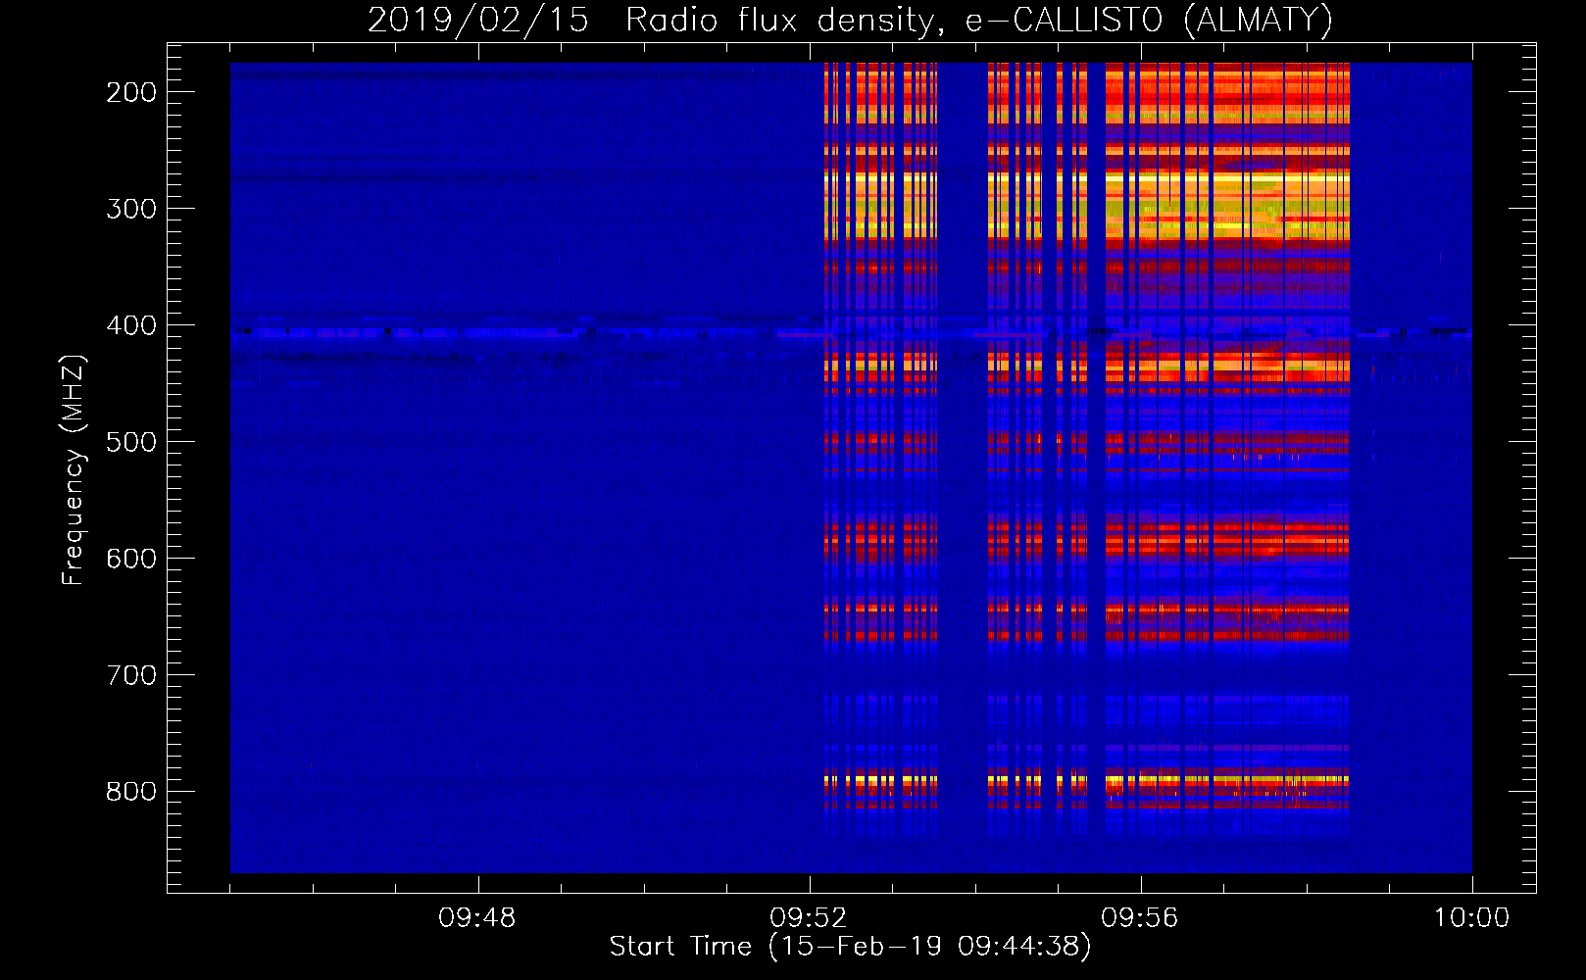Click the 'Start Time (15-Feb-19 09:44:38)' axis label
Screen dimensions: 1586x980
pos(850,947)
